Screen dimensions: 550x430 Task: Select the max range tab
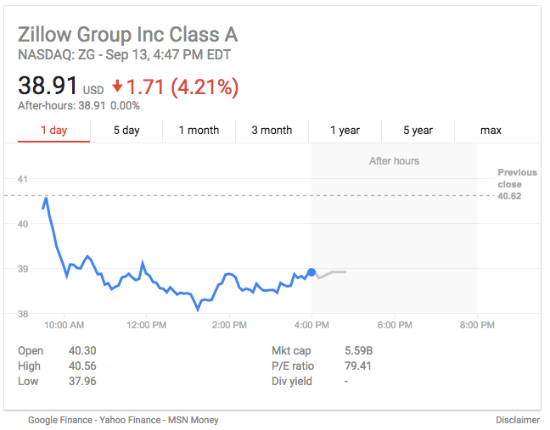point(491,131)
